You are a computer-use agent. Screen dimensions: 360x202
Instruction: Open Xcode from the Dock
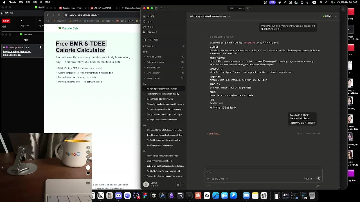[216, 196]
